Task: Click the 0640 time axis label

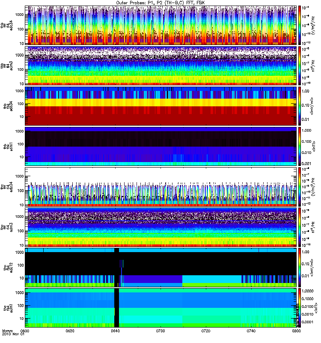Action: [115, 331]
